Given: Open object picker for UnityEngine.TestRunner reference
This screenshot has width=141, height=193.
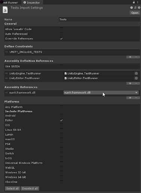Looking at the screenshot, I should [x=136, y=74].
